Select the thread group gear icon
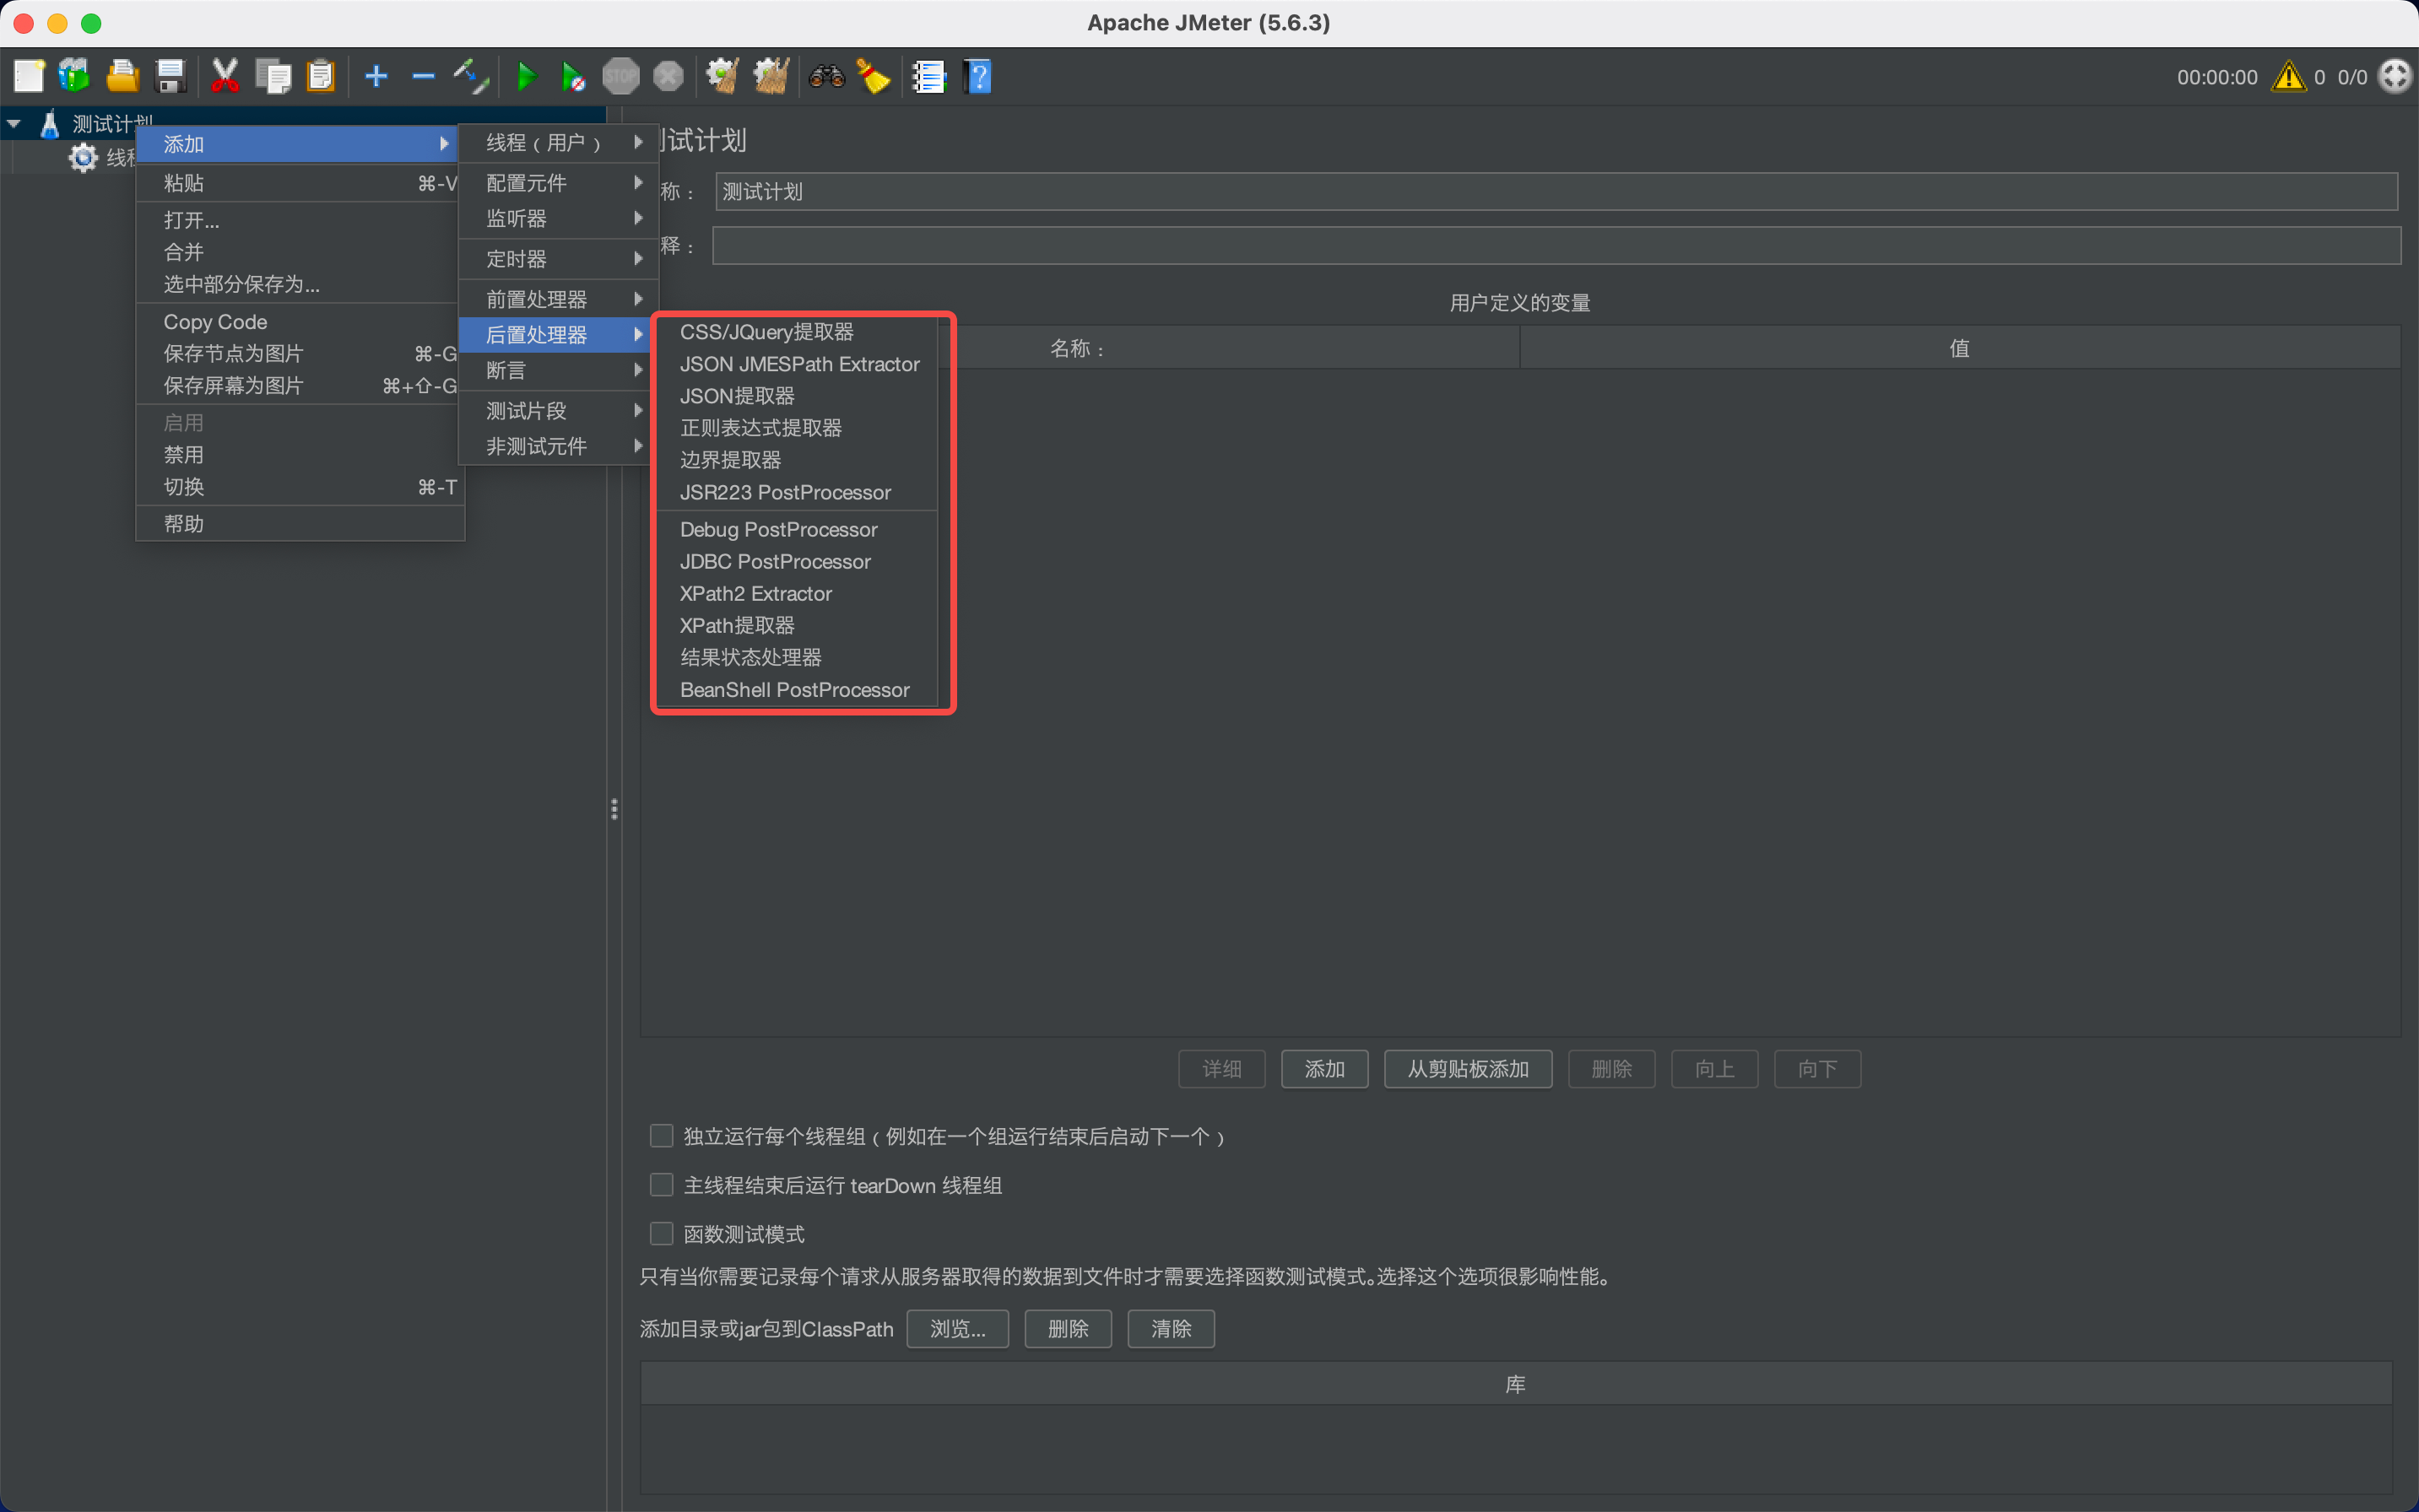2419x1512 pixels. click(x=83, y=157)
